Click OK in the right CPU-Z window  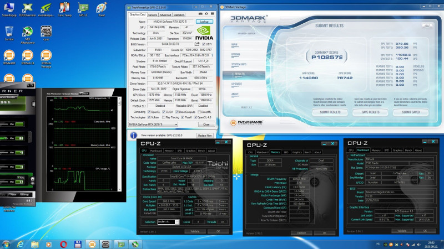[x=425, y=231]
